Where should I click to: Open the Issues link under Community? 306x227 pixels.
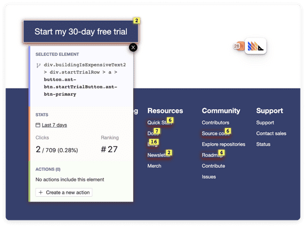click(209, 177)
